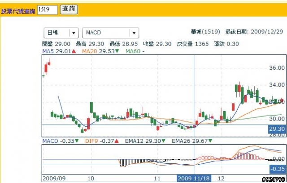The image size is (287, 183).
Task: Click the DIF9 -0.37 legend entry
Action: point(102,141)
